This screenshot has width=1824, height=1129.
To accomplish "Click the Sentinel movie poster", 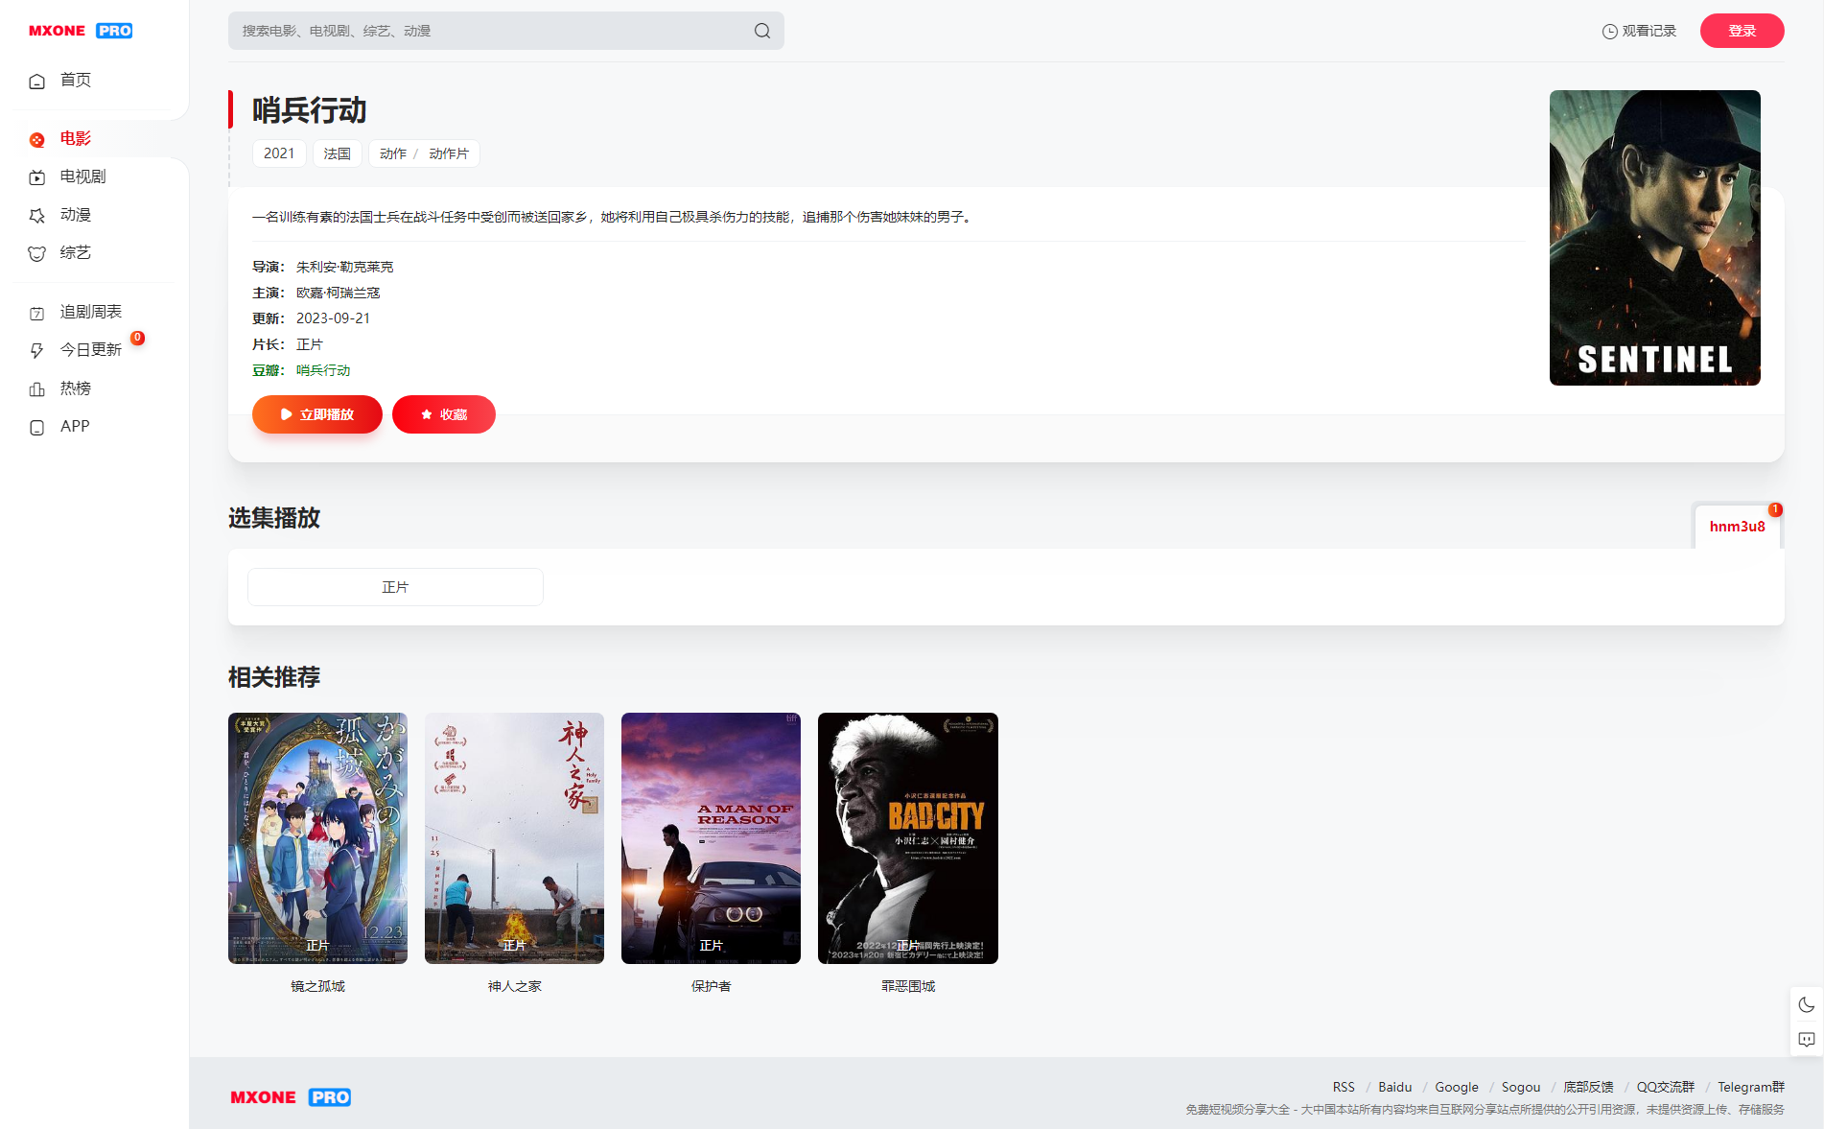I will (1654, 238).
